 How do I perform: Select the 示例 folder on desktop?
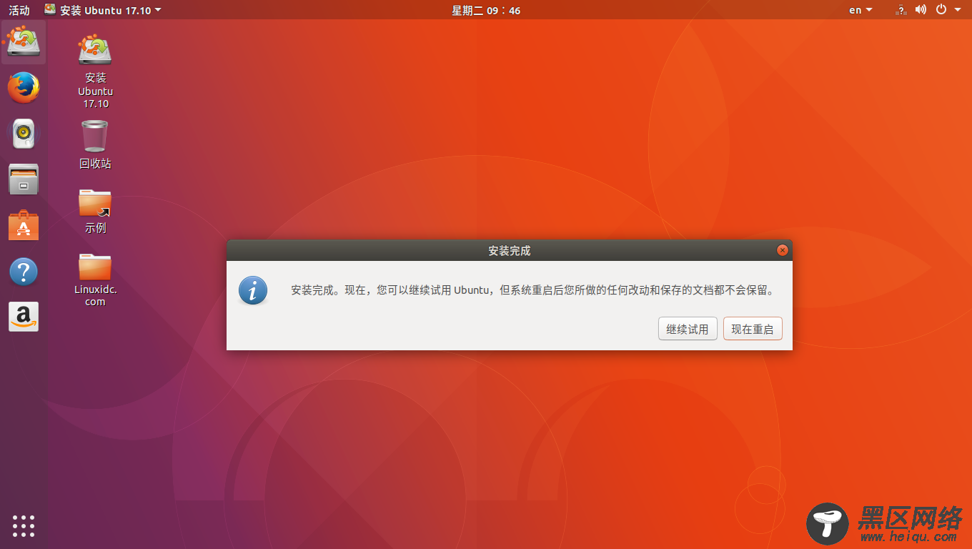pos(95,212)
